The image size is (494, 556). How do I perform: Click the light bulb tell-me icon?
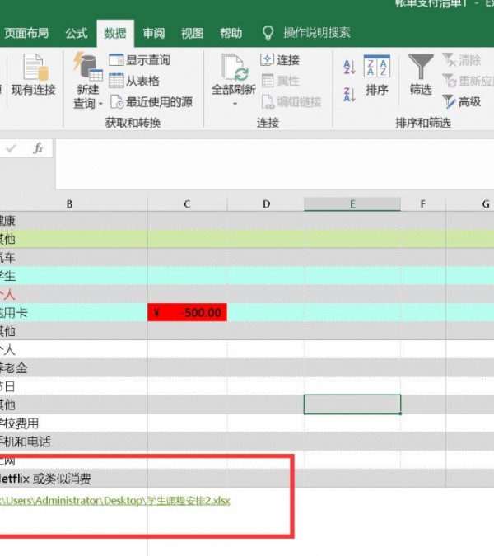coord(268,33)
